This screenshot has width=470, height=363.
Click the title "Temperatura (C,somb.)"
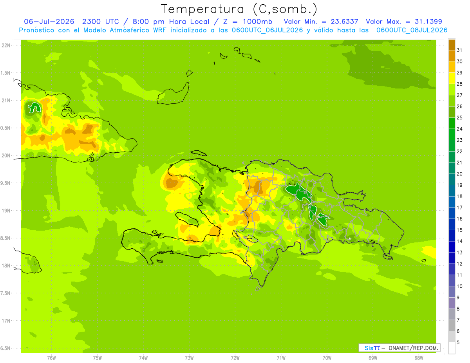[239, 9]
